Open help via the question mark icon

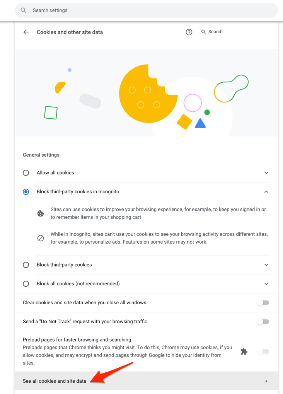(189, 32)
